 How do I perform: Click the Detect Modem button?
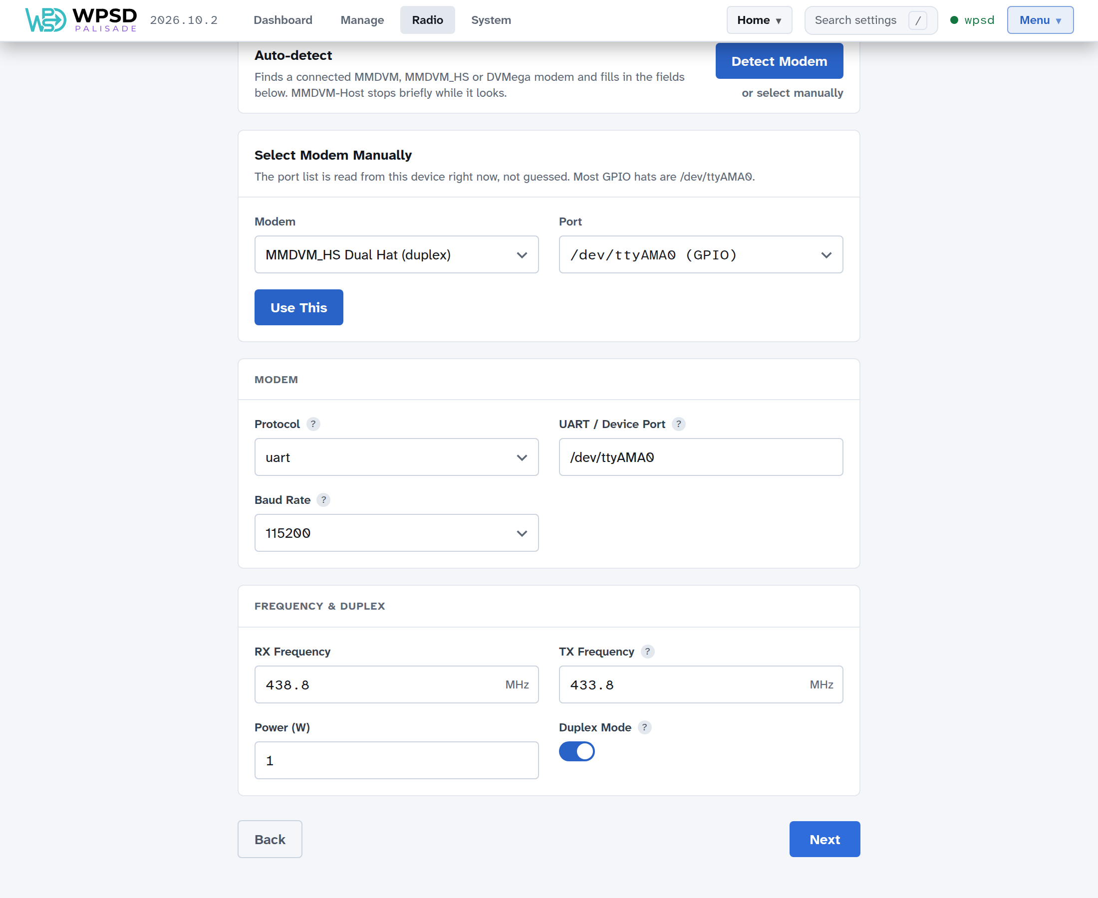click(779, 61)
